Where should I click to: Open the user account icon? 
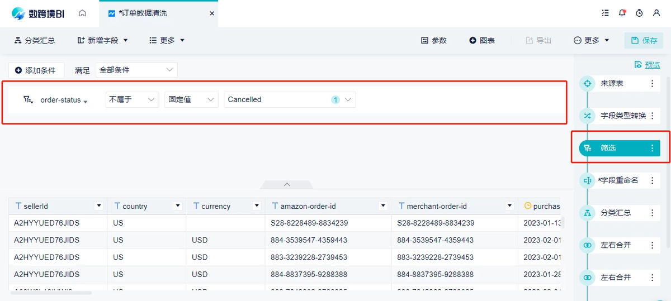tap(656, 13)
